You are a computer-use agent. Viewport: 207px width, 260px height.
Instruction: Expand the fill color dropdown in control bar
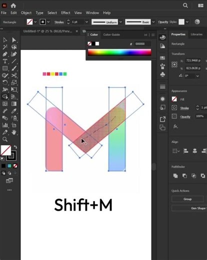35,22
